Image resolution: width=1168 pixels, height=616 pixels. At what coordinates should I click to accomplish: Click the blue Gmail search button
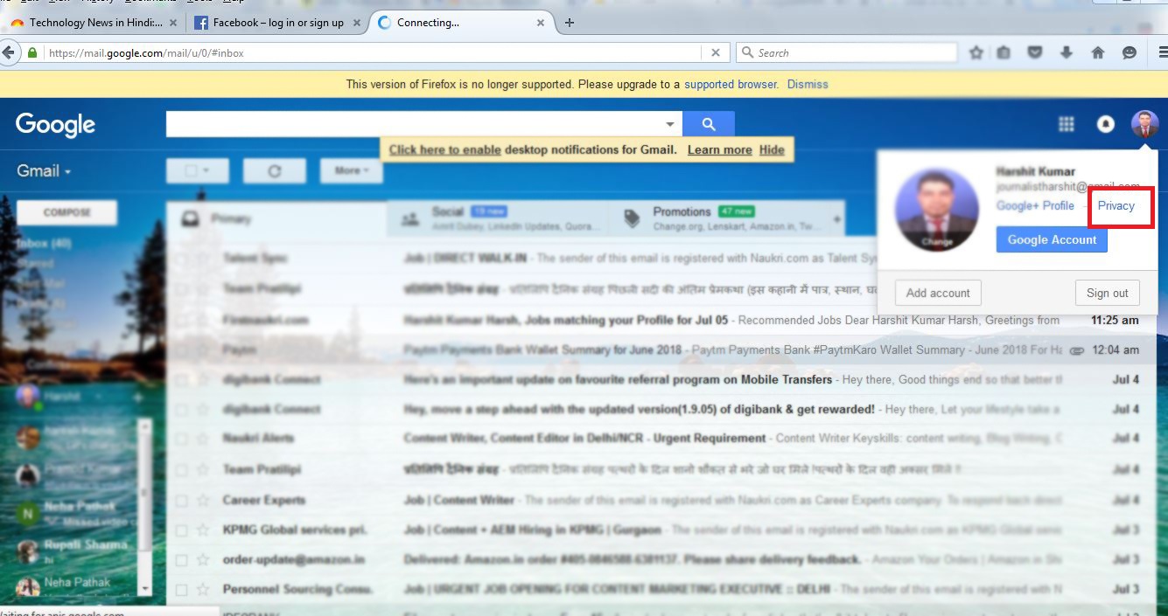[709, 125]
